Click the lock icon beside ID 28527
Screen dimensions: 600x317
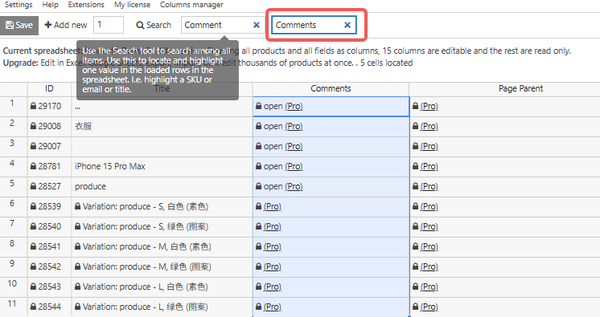tap(33, 186)
